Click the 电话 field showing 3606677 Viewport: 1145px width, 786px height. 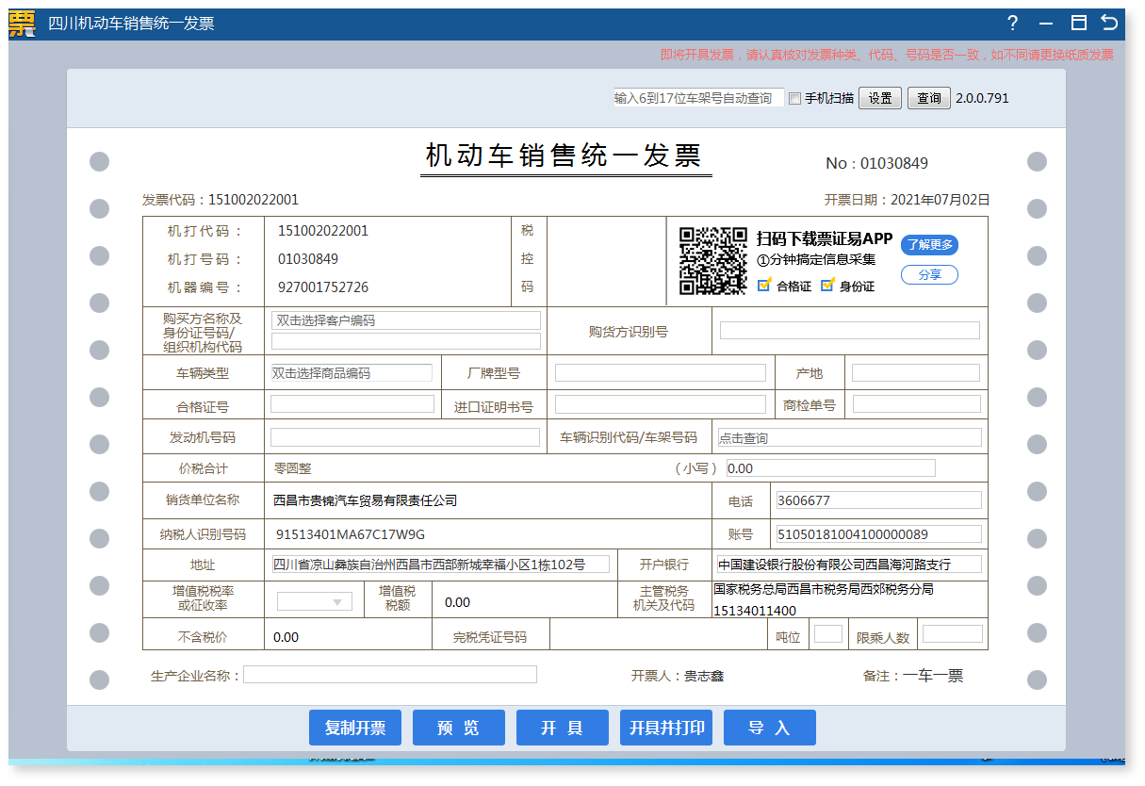tap(877, 500)
